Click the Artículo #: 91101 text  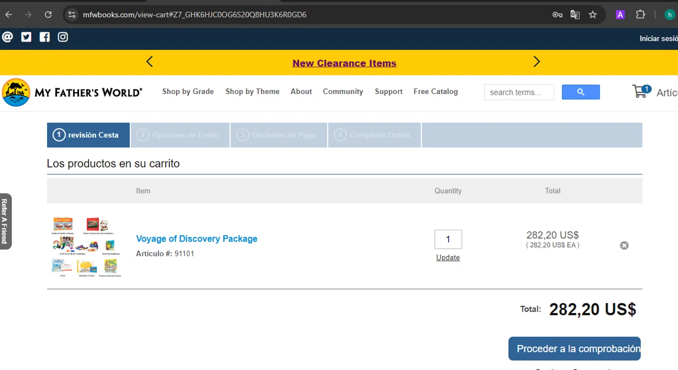click(165, 253)
